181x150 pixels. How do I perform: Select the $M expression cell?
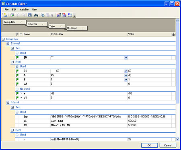click(89, 125)
